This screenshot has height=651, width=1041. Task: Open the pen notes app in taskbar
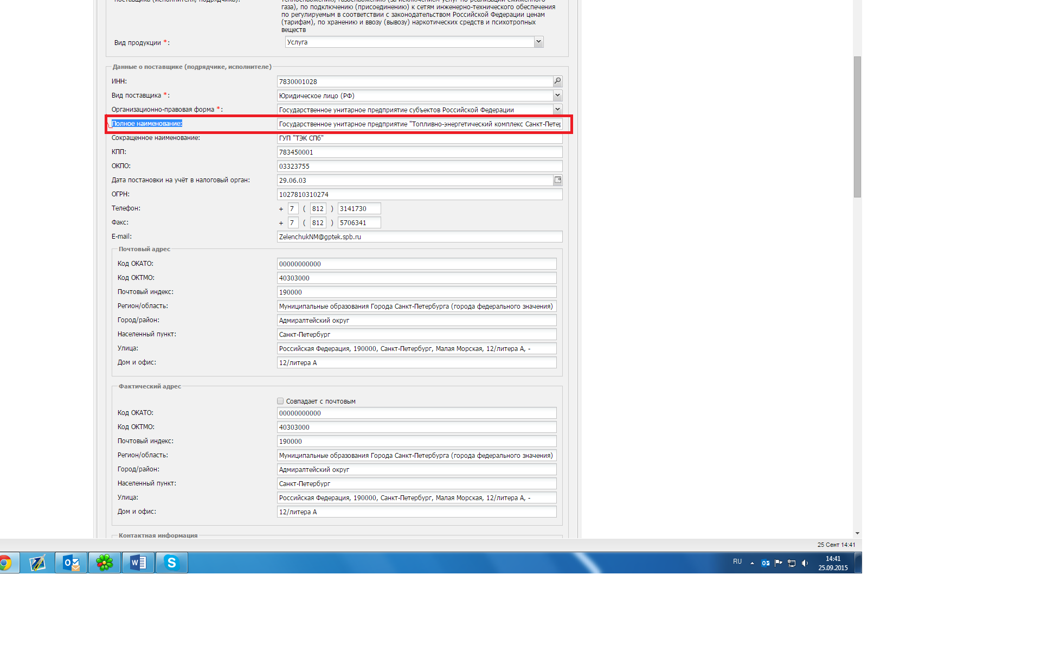37,563
